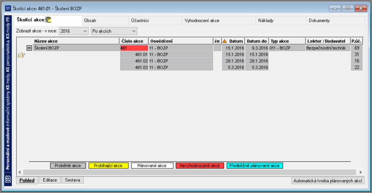Switch to the Editace view tab
The height and width of the screenshot is (193, 372).
coord(50,180)
